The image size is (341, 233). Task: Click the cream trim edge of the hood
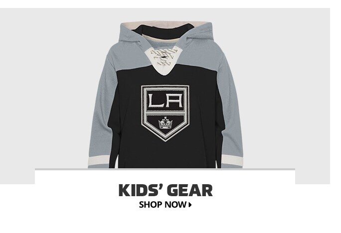(166, 22)
